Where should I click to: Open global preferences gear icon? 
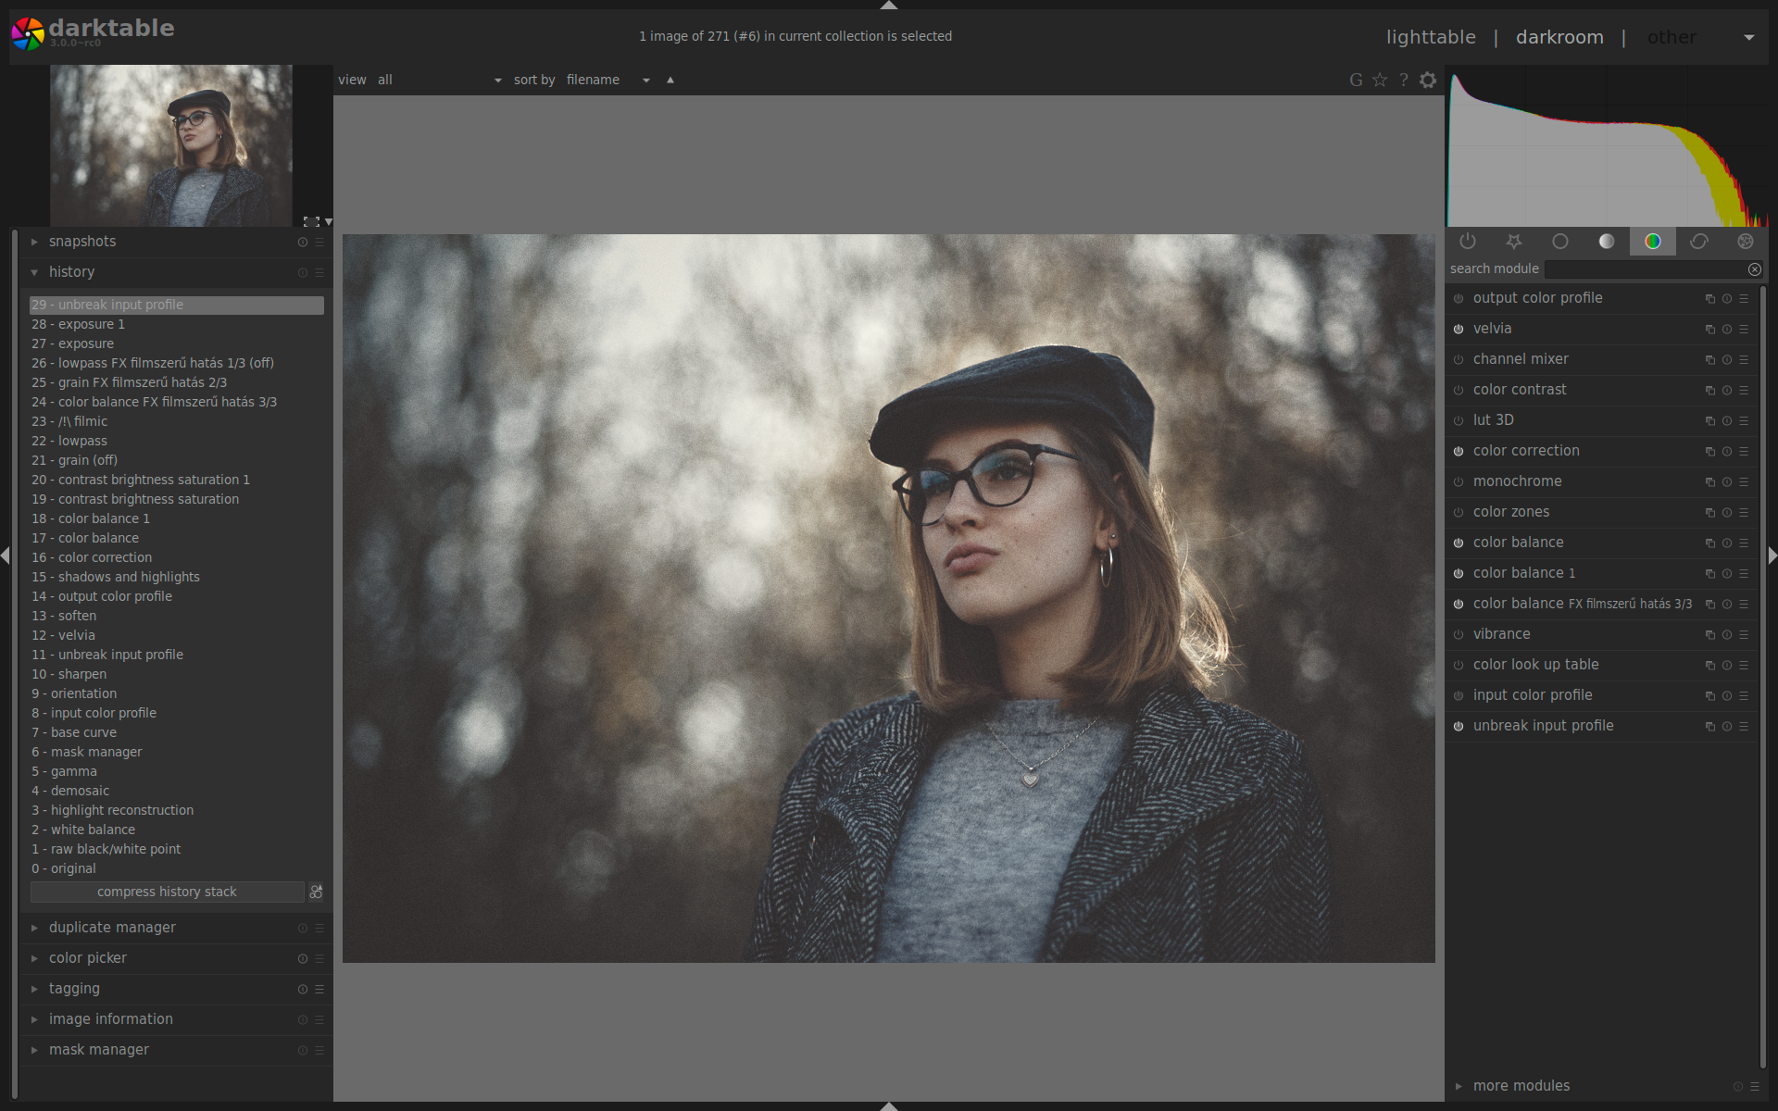pyautogui.click(x=1428, y=80)
